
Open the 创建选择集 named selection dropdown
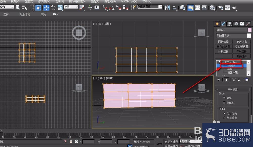(x=150, y=7)
